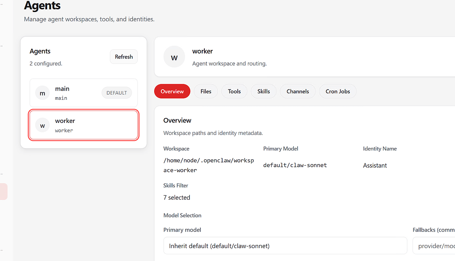
Task: Switch to the Overview tab
Action: 172,91
